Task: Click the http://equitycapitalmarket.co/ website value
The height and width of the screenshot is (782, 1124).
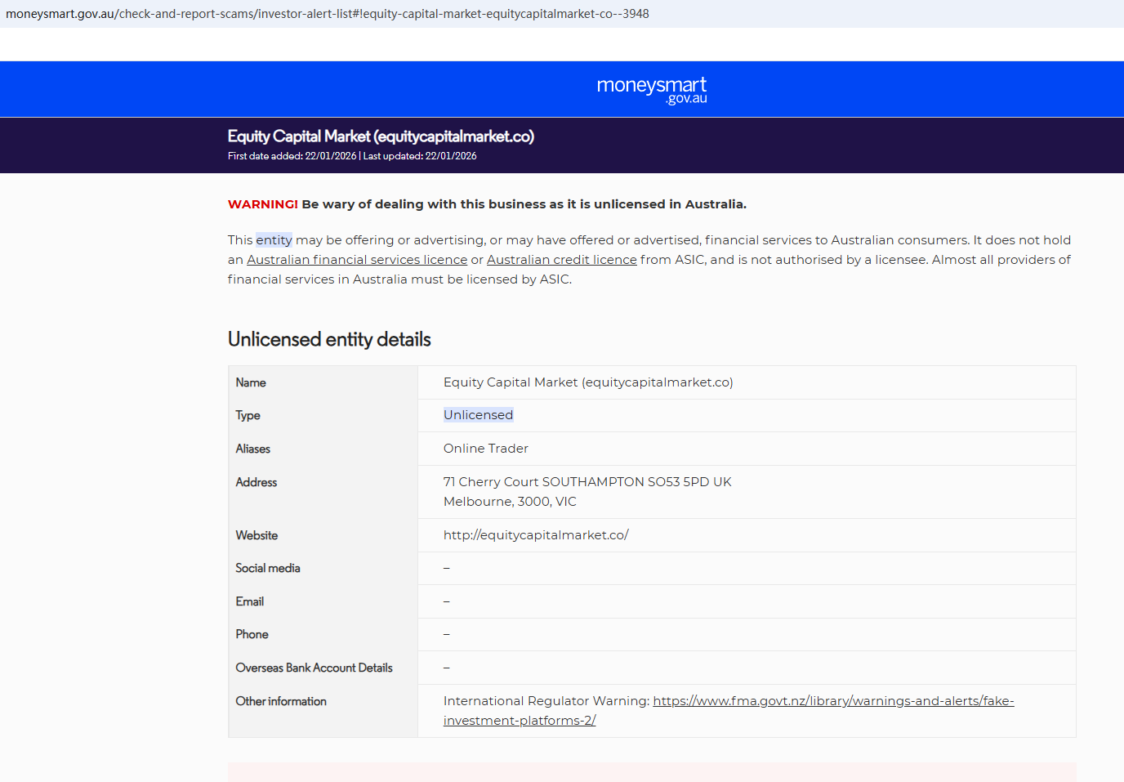Action: click(x=536, y=535)
